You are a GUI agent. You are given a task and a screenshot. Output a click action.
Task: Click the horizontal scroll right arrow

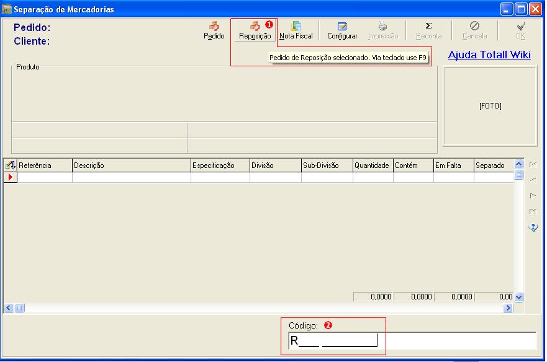[x=509, y=308]
